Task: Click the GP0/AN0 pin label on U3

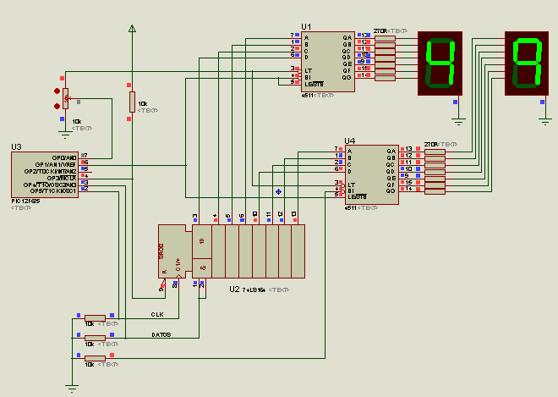Action: (x=64, y=158)
